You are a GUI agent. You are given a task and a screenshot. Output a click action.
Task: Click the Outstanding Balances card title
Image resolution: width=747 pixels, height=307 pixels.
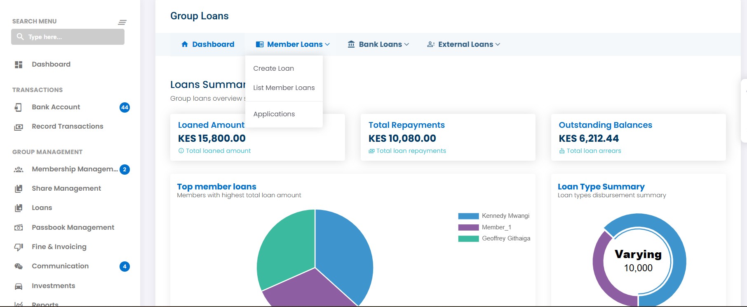(605, 125)
